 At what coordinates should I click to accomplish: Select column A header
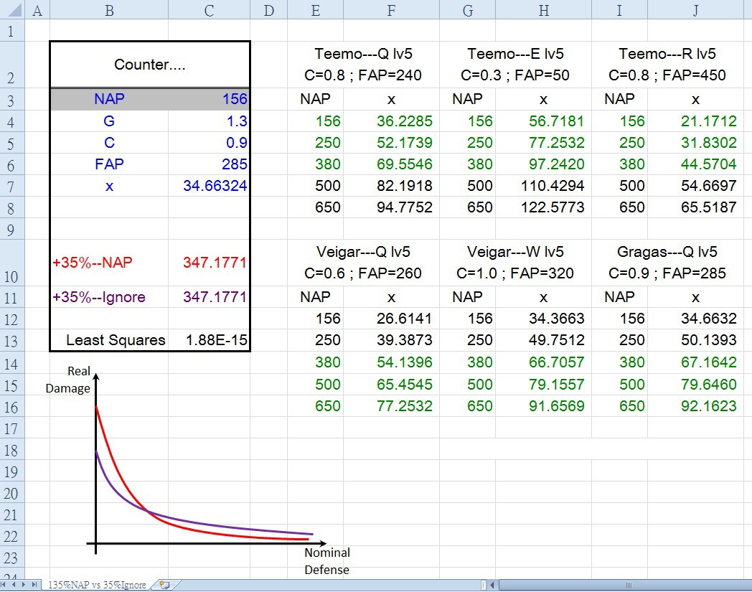pyautogui.click(x=37, y=10)
